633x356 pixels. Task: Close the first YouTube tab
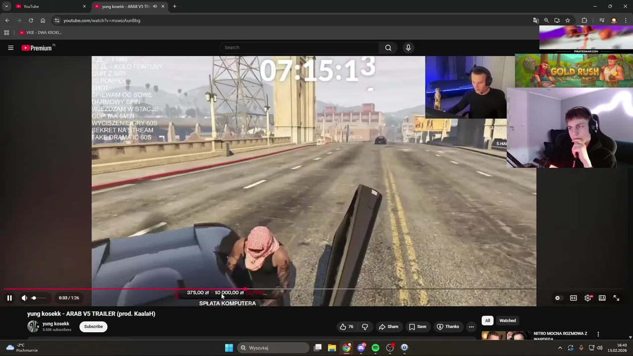point(84,6)
